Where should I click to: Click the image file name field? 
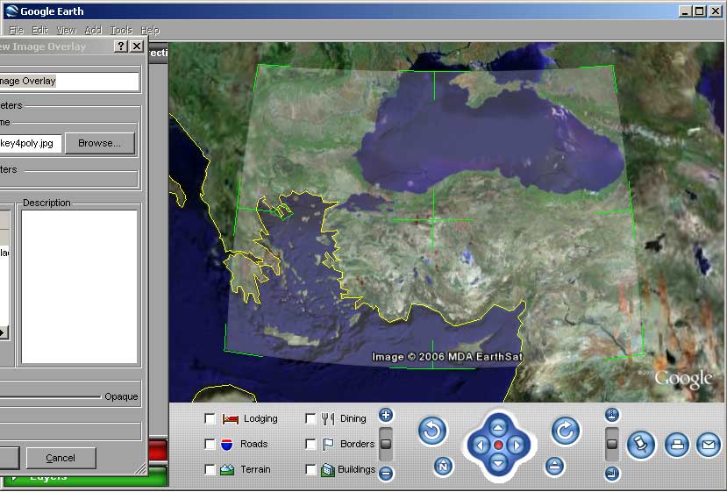coord(30,143)
